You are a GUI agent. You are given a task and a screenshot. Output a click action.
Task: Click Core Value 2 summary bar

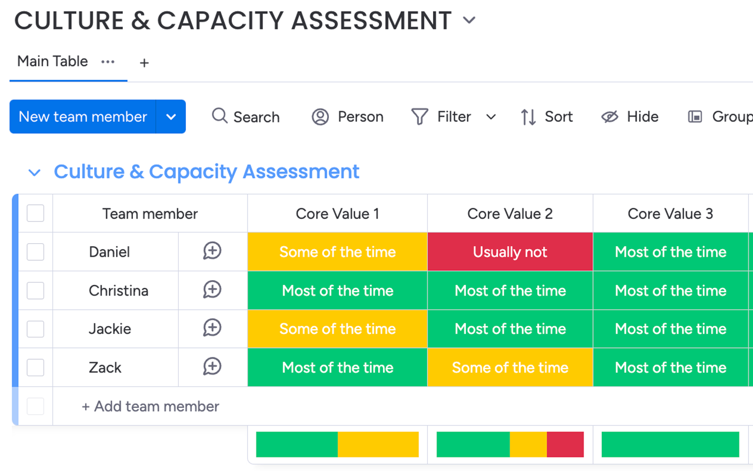pyautogui.click(x=510, y=445)
